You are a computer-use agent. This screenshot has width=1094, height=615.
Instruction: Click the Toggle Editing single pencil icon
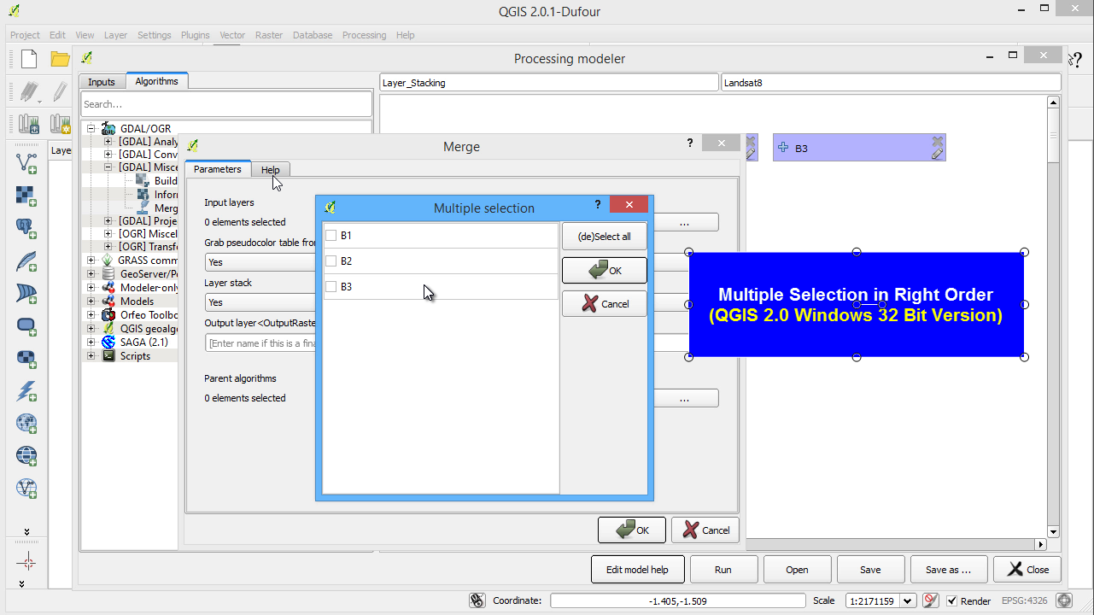pyautogui.click(x=60, y=91)
